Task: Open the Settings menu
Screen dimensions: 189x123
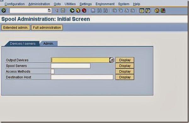Action: pos(86,4)
